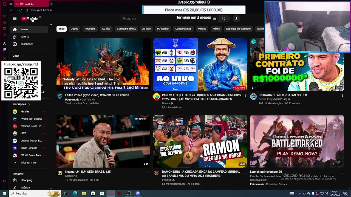Expand subscriptions with Mostrar mais
The height and width of the screenshot is (197, 351).
[29, 163]
